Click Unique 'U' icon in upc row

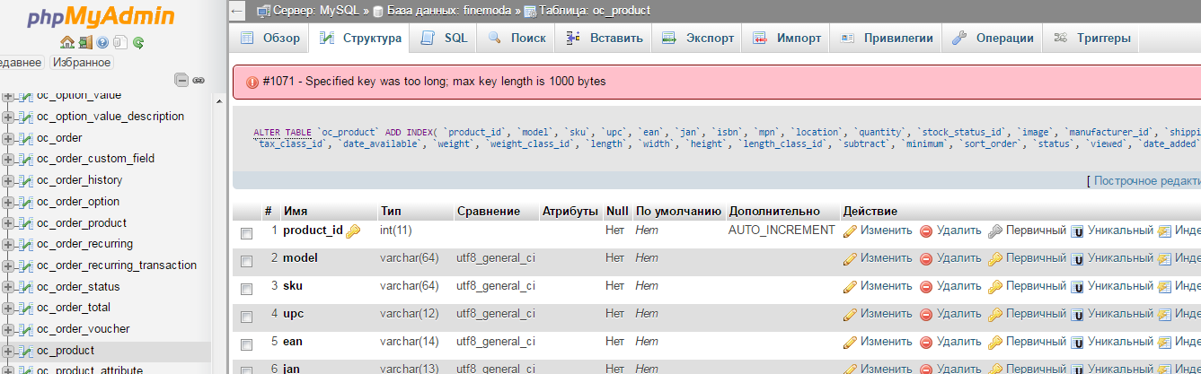(1077, 315)
